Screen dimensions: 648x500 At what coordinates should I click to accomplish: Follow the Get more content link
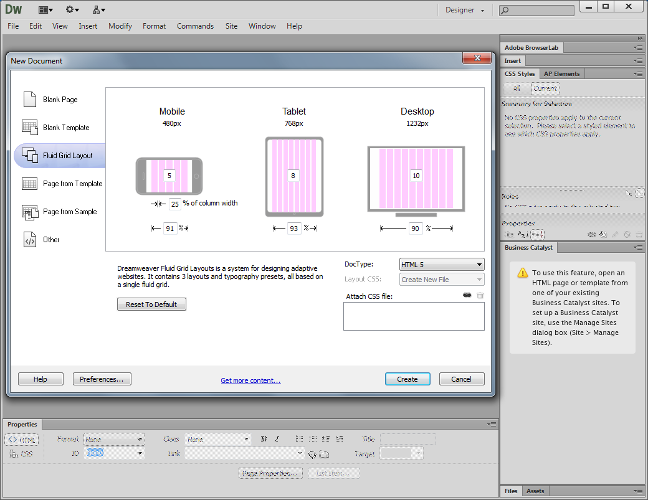coord(250,380)
